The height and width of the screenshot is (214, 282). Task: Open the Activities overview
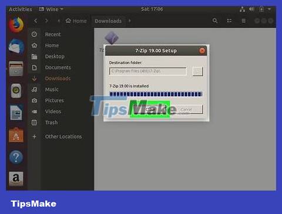pyautogui.click(x=21, y=9)
